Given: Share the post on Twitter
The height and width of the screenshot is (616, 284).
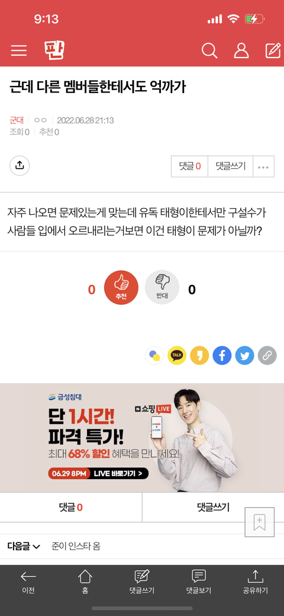Looking at the screenshot, I should point(245,356).
